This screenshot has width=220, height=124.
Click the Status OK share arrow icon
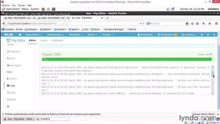pyautogui.click(x=211, y=55)
